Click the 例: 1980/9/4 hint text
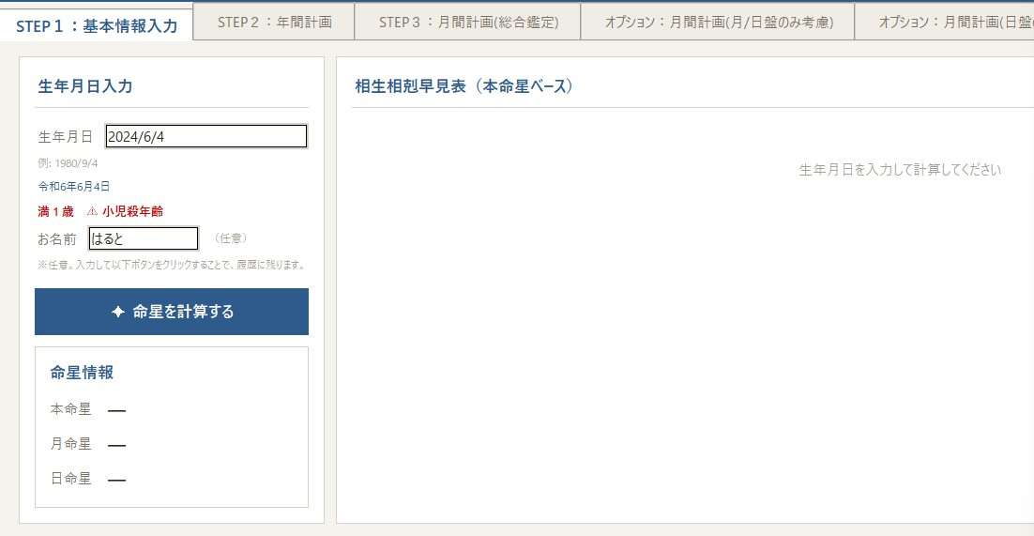The width and height of the screenshot is (1034, 536). pos(68,163)
